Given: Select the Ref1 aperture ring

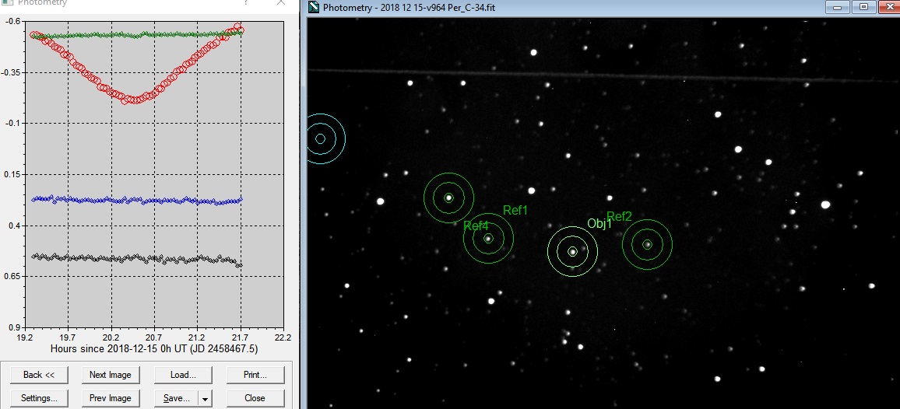Looking at the screenshot, I should tap(448, 198).
